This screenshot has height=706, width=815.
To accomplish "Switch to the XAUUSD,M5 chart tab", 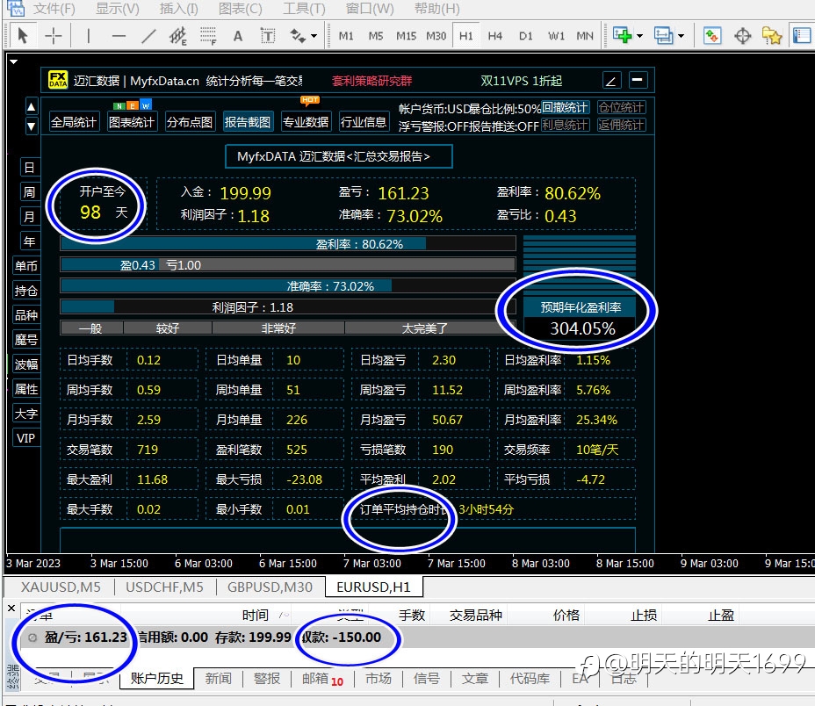I will pos(61,587).
